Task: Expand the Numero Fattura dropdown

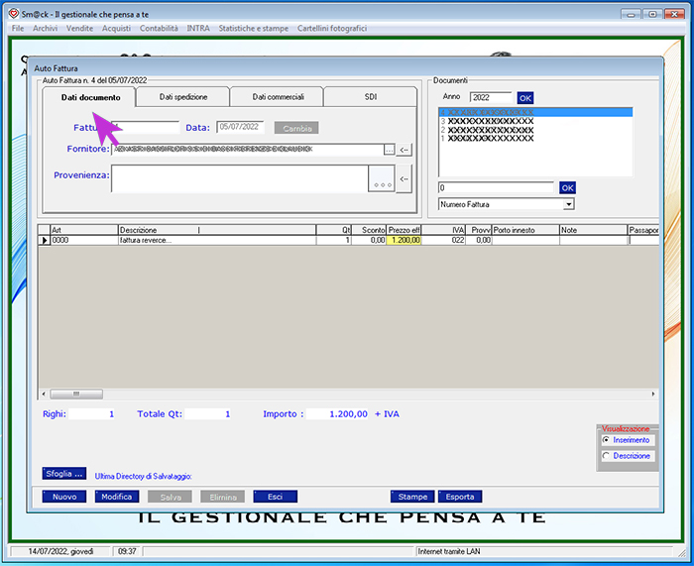Action: point(569,204)
